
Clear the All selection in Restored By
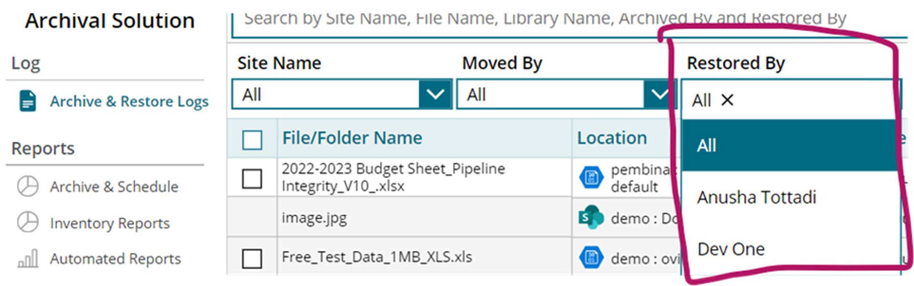point(727,100)
